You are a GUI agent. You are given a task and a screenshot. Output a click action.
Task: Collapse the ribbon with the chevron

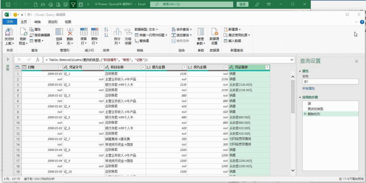click(x=357, y=22)
